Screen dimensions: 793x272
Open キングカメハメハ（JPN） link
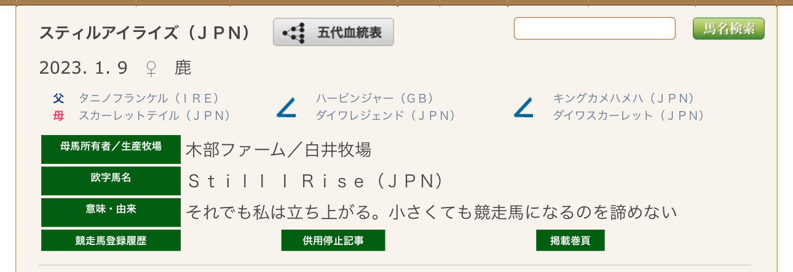(x=624, y=98)
